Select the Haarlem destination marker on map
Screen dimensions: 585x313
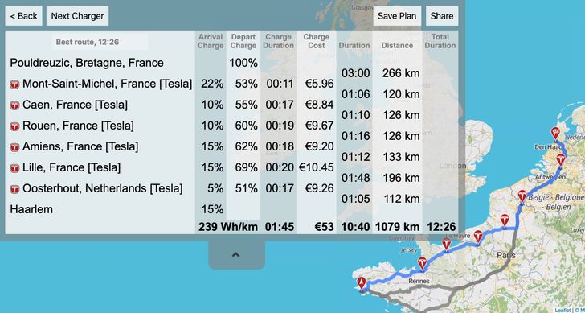555,134
